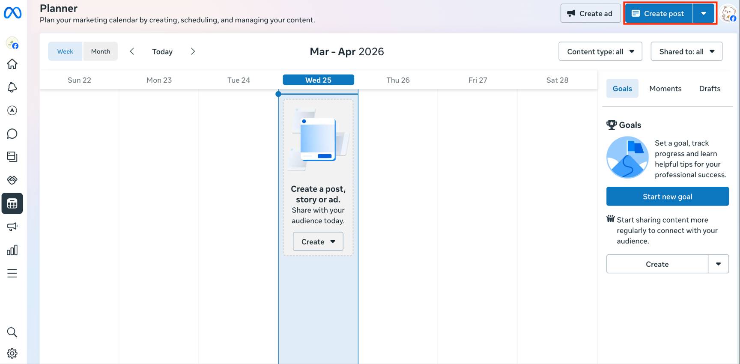Viewport: 740px width, 364px height.
Task: Click Start new goal button
Action: (667, 197)
